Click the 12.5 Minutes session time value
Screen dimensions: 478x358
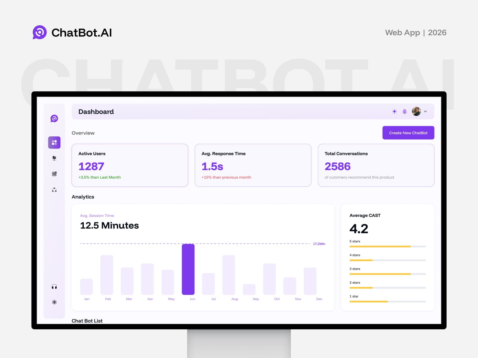point(109,225)
